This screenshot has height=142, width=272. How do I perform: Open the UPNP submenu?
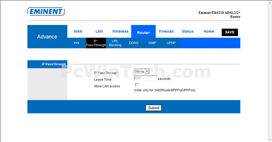point(171,43)
